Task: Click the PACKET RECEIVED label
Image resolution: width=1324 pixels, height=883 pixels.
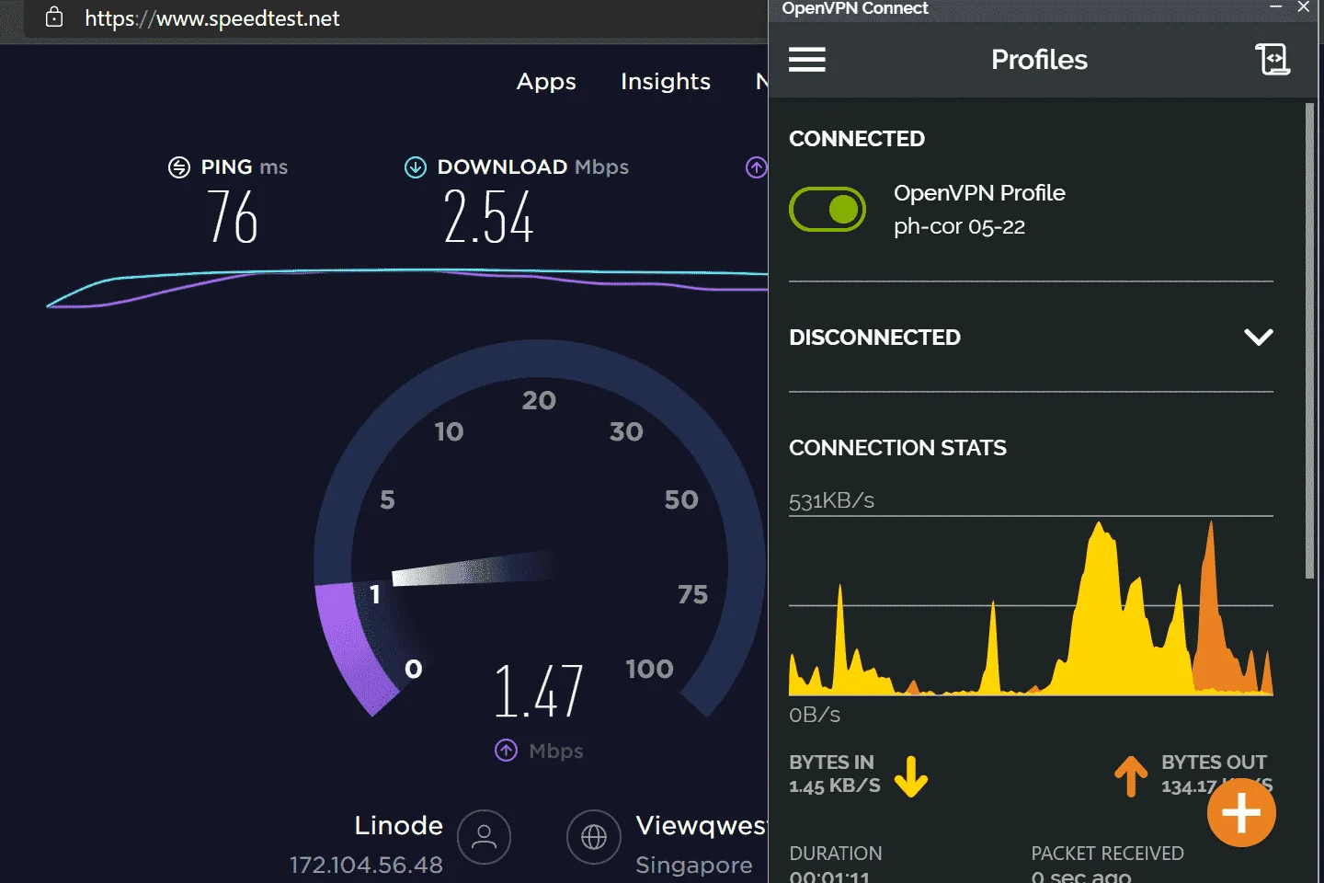Action: point(1107,854)
